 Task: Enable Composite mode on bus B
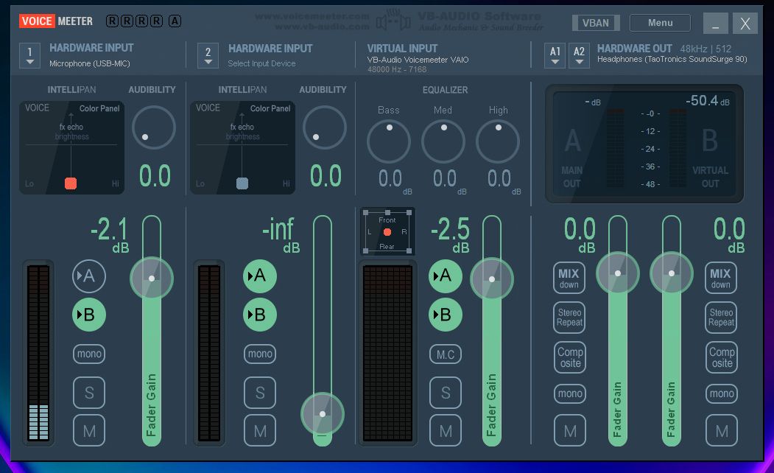click(x=720, y=357)
